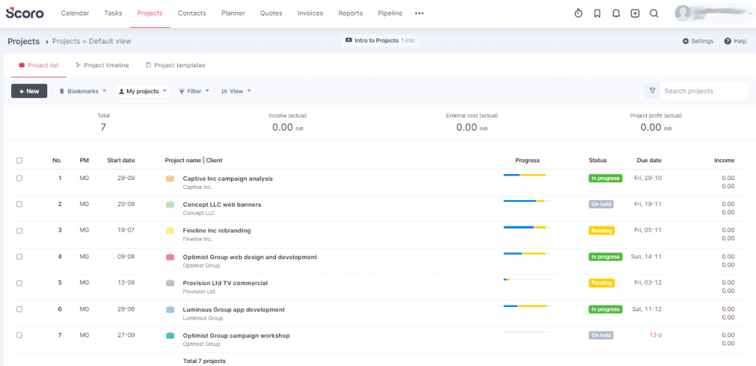This screenshot has height=366, width=756.
Task: Select Provision Ltd TV commercial row checkbox
Action: [19, 283]
